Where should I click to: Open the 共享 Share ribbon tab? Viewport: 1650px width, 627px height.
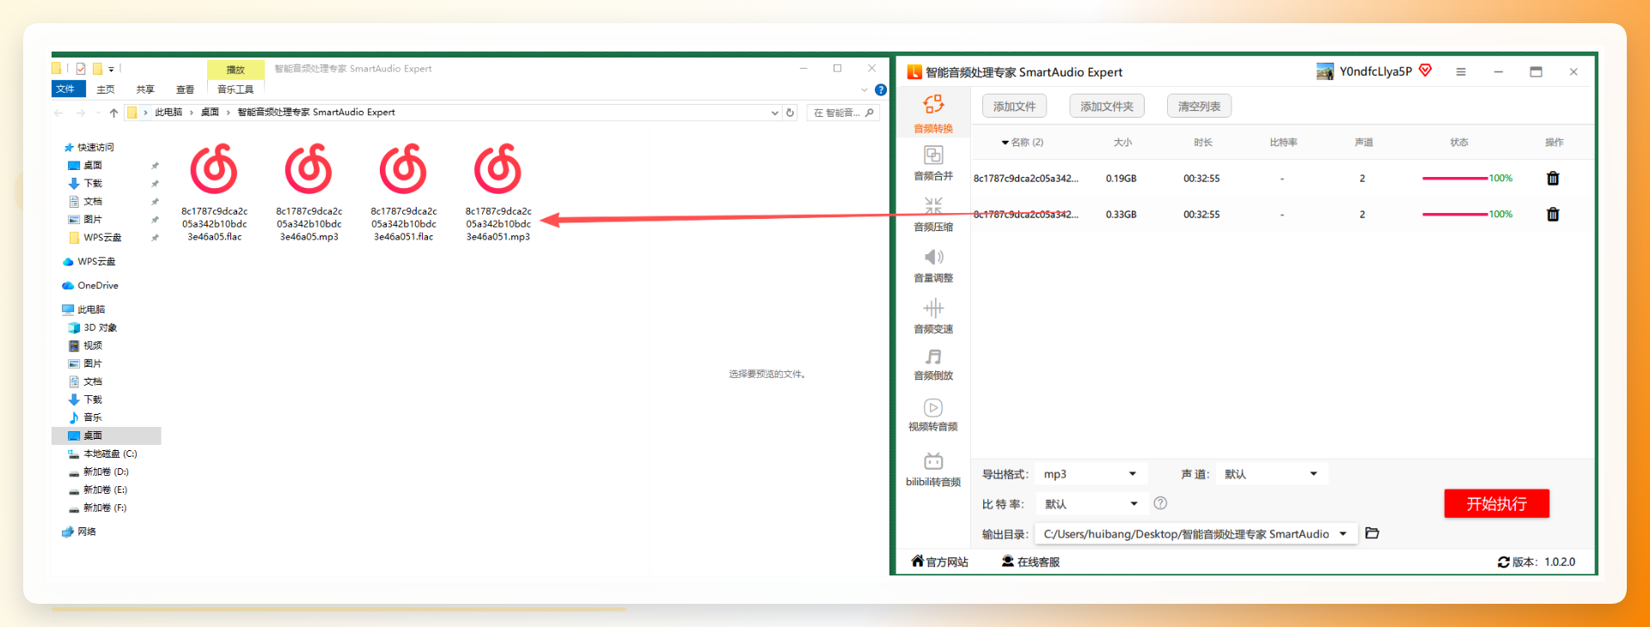[x=145, y=89]
